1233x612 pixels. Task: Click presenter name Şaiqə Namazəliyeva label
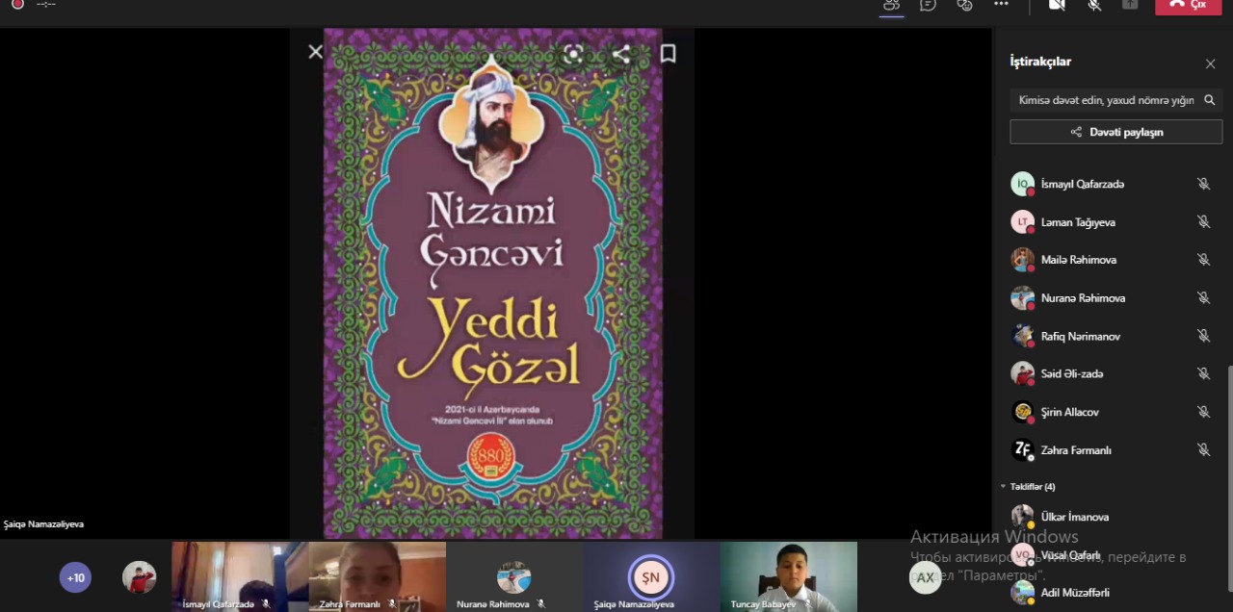[x=44, y=524]
